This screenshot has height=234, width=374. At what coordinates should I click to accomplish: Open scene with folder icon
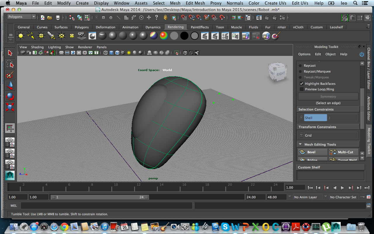click(50, 18)
